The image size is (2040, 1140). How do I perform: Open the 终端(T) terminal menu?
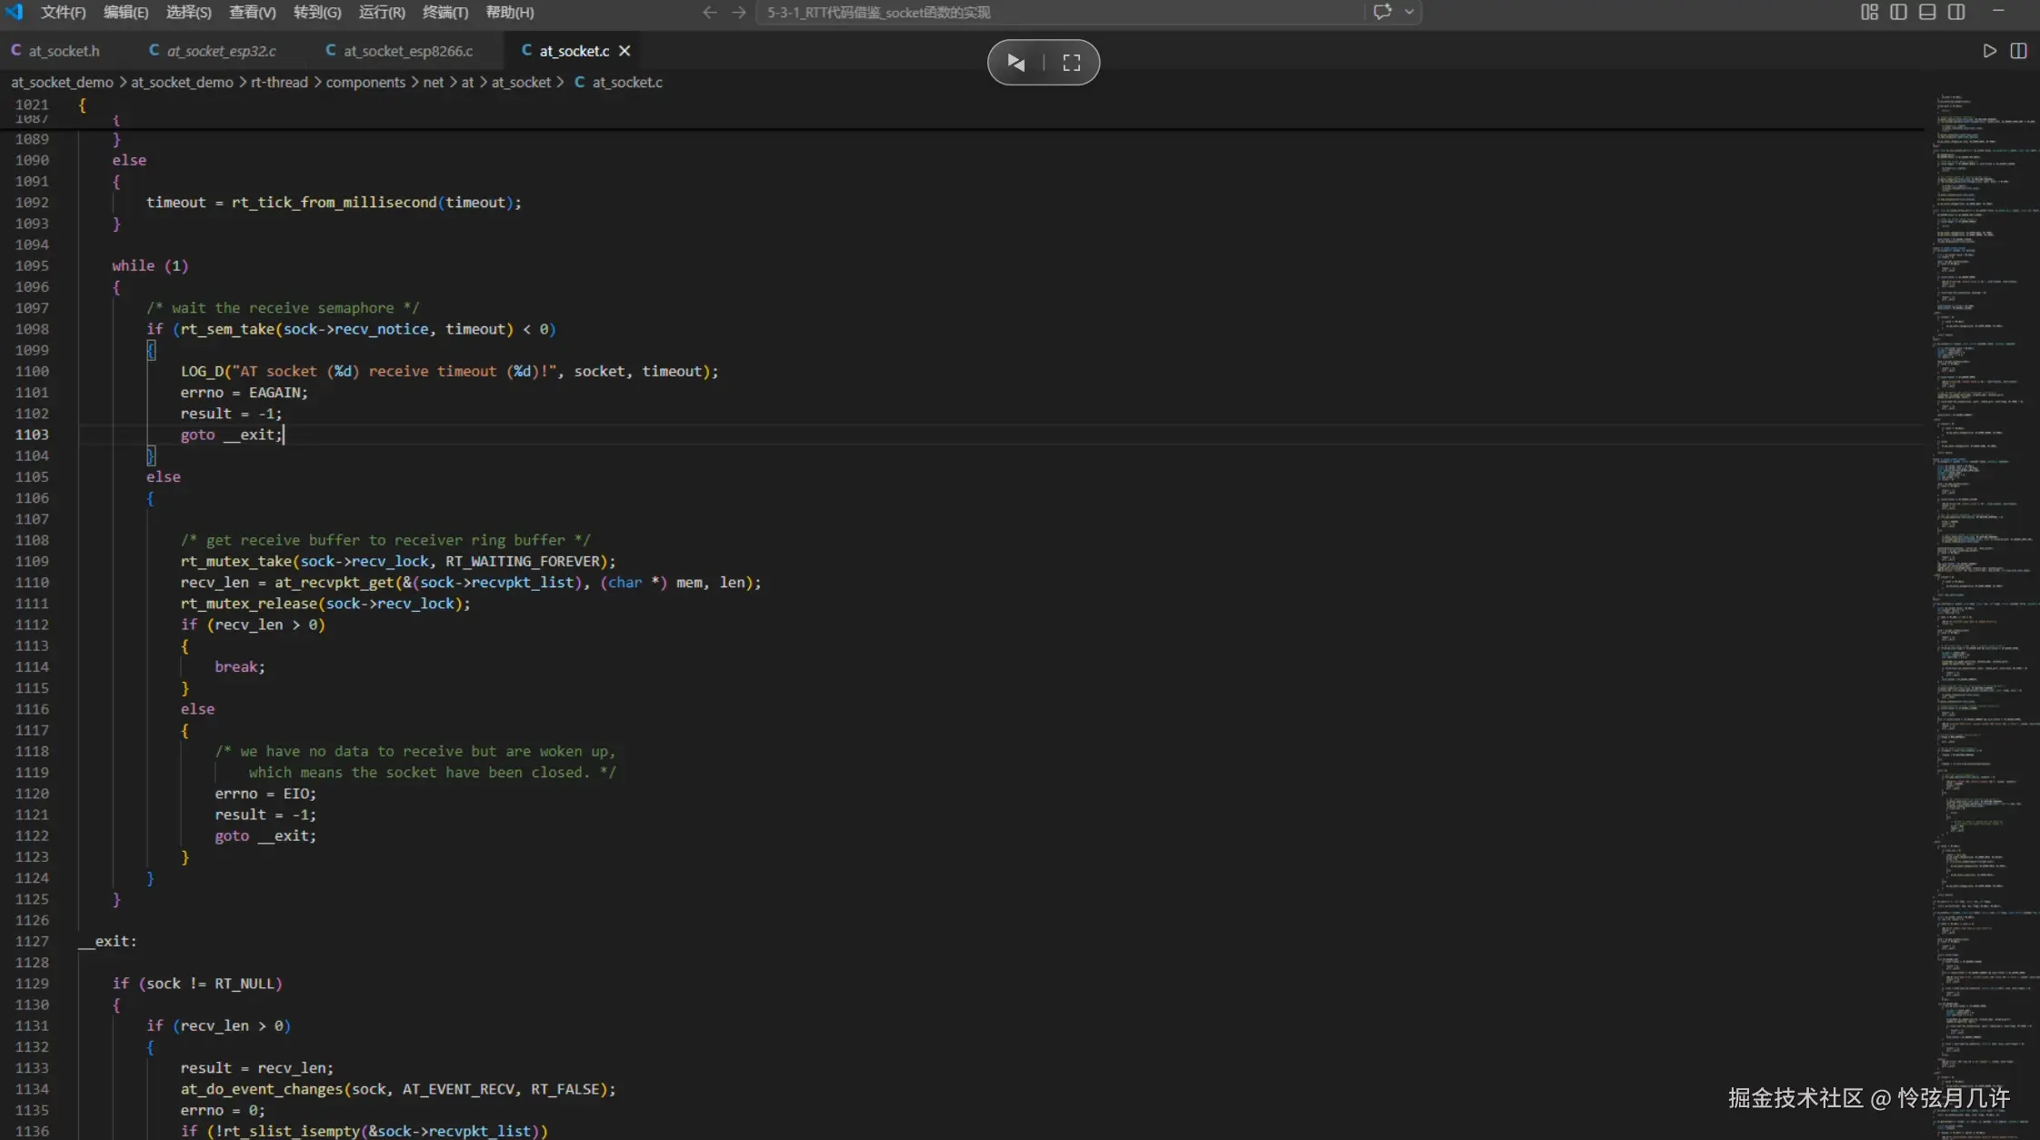pyautogui.click(x=445, y=13)
